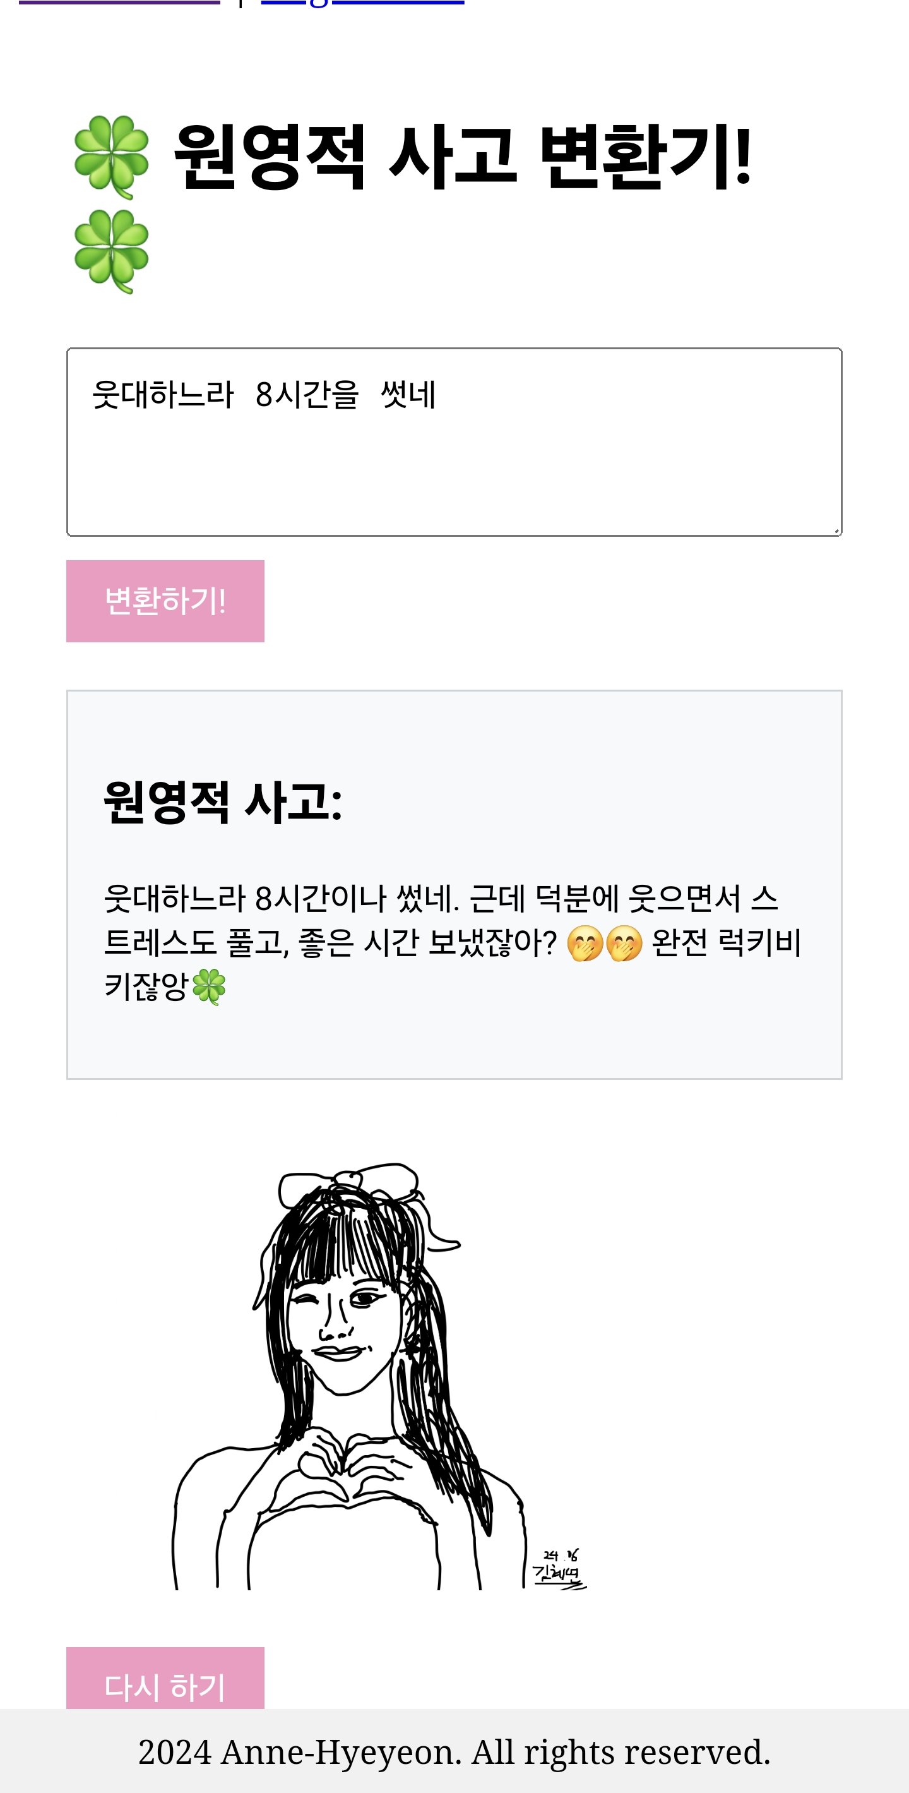Click the first giggling face emoji
This screenshot has height=1793, width=909.
pos(585,943)
